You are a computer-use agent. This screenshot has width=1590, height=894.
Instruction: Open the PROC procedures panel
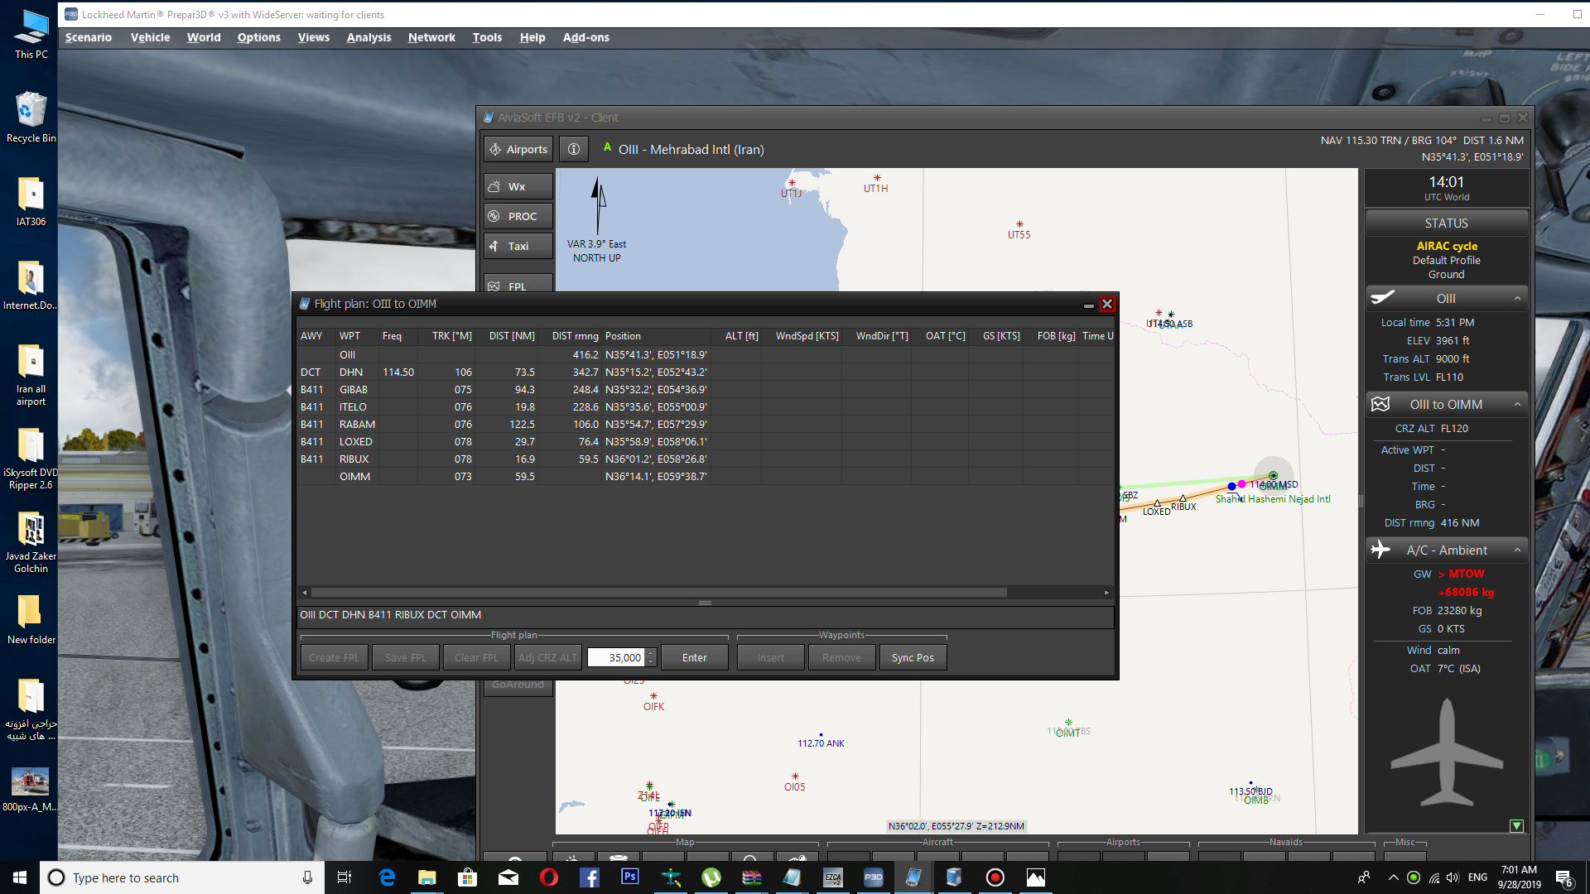[x=518, y=216]
